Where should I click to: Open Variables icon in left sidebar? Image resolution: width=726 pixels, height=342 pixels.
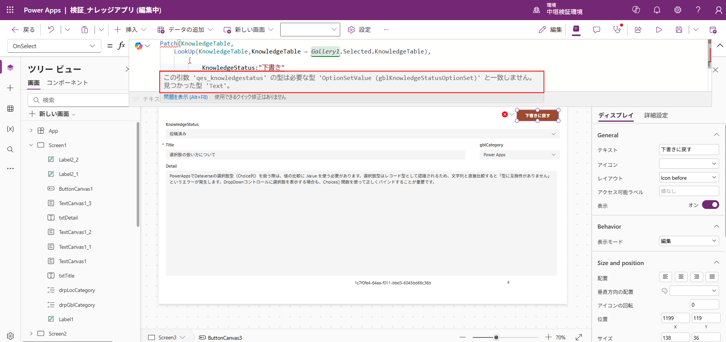tap(10, 129)
